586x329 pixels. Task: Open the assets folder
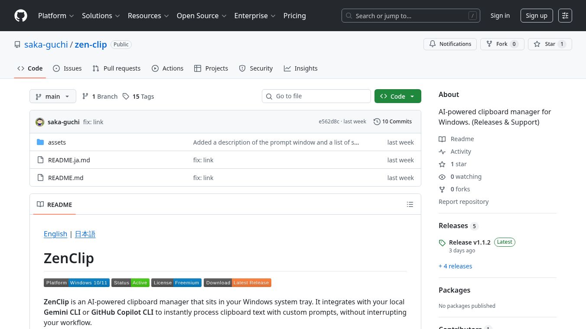coord(57,142)
